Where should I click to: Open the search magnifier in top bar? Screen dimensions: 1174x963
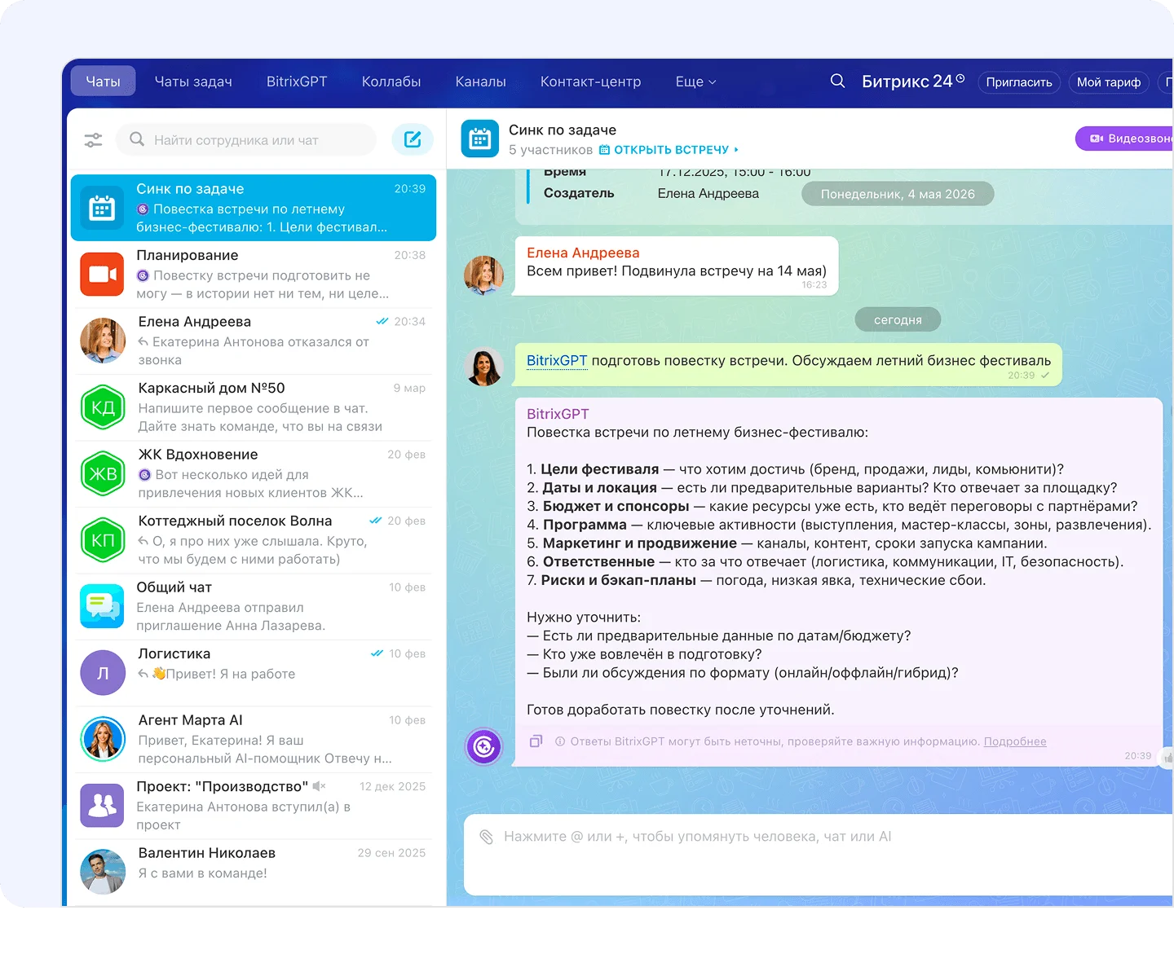coord(837,81)
